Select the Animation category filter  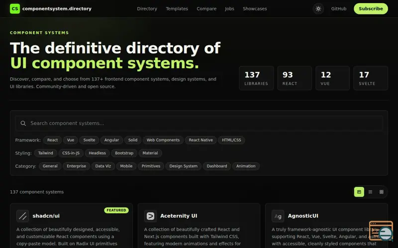pyautogui.click(x=246, y=166)
